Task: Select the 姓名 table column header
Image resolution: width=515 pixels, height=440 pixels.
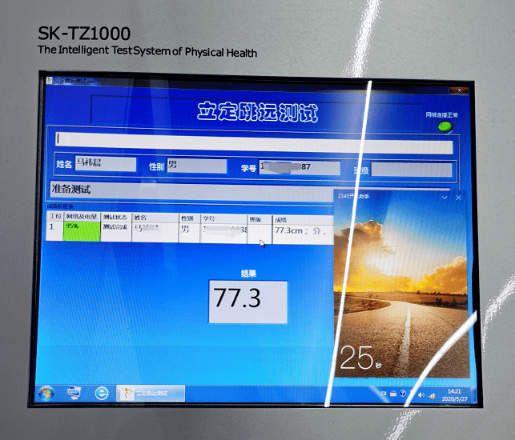Action: [x=155, y=218]
